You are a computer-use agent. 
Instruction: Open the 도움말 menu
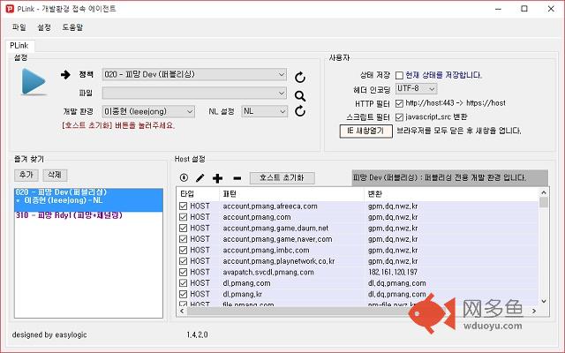[72, 27]
